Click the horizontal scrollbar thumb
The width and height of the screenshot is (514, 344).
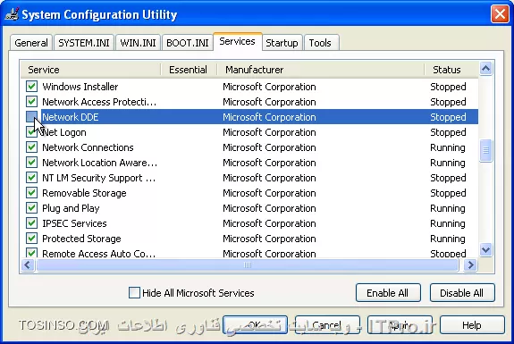pyautogui.click(x=248, y=264)
